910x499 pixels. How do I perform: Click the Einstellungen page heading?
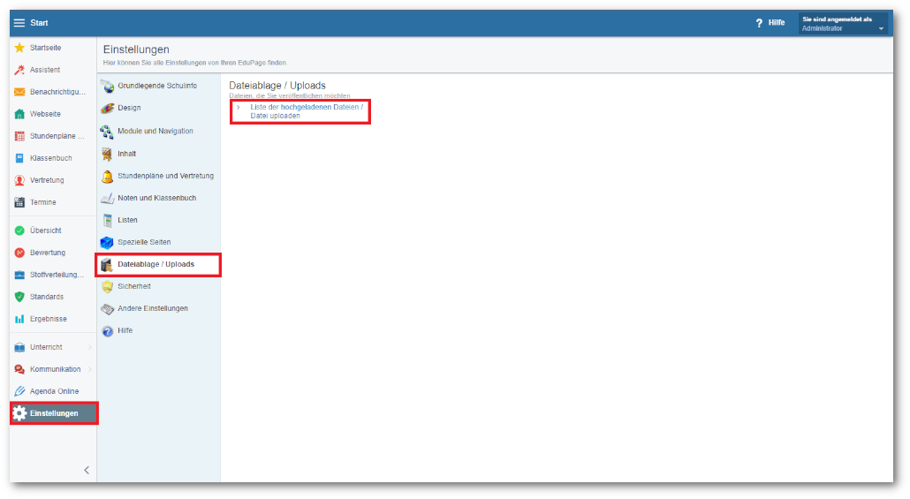coord(136,49)
